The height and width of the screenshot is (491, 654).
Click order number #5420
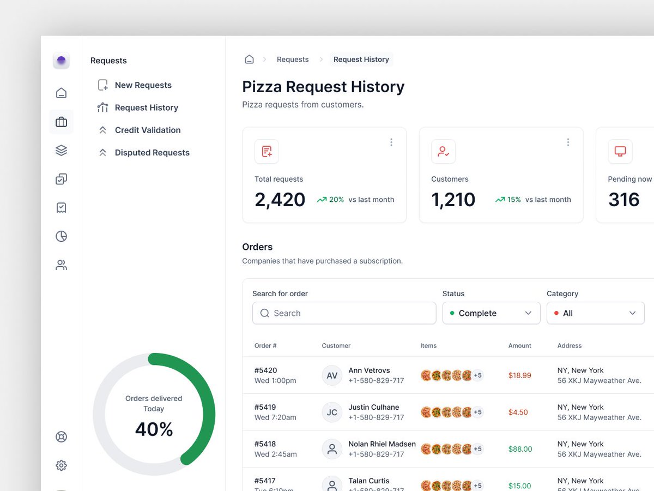(265, 370)
